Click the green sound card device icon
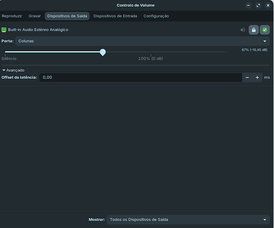This screenshot has height=228, width=274. coord(4,30)
